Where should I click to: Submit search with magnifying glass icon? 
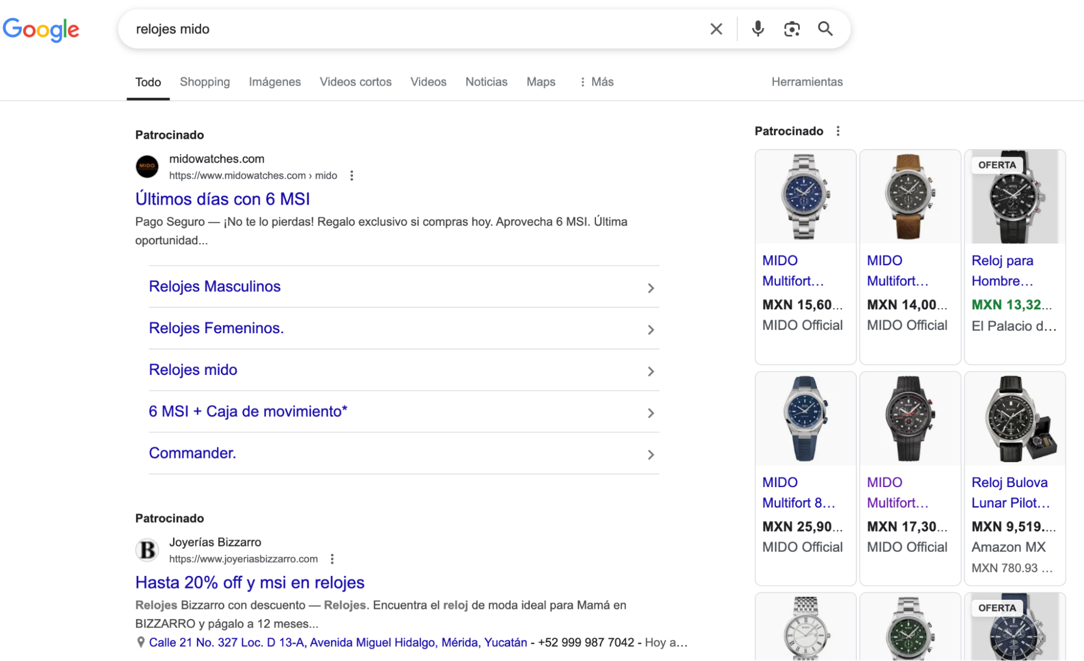click(x=825, y=29)
